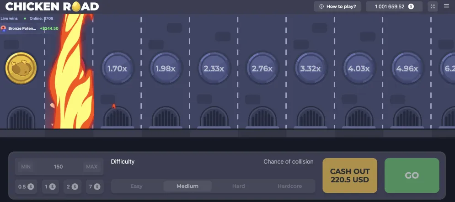
Task: Select Easy difficulty
Action: point(137,186)
